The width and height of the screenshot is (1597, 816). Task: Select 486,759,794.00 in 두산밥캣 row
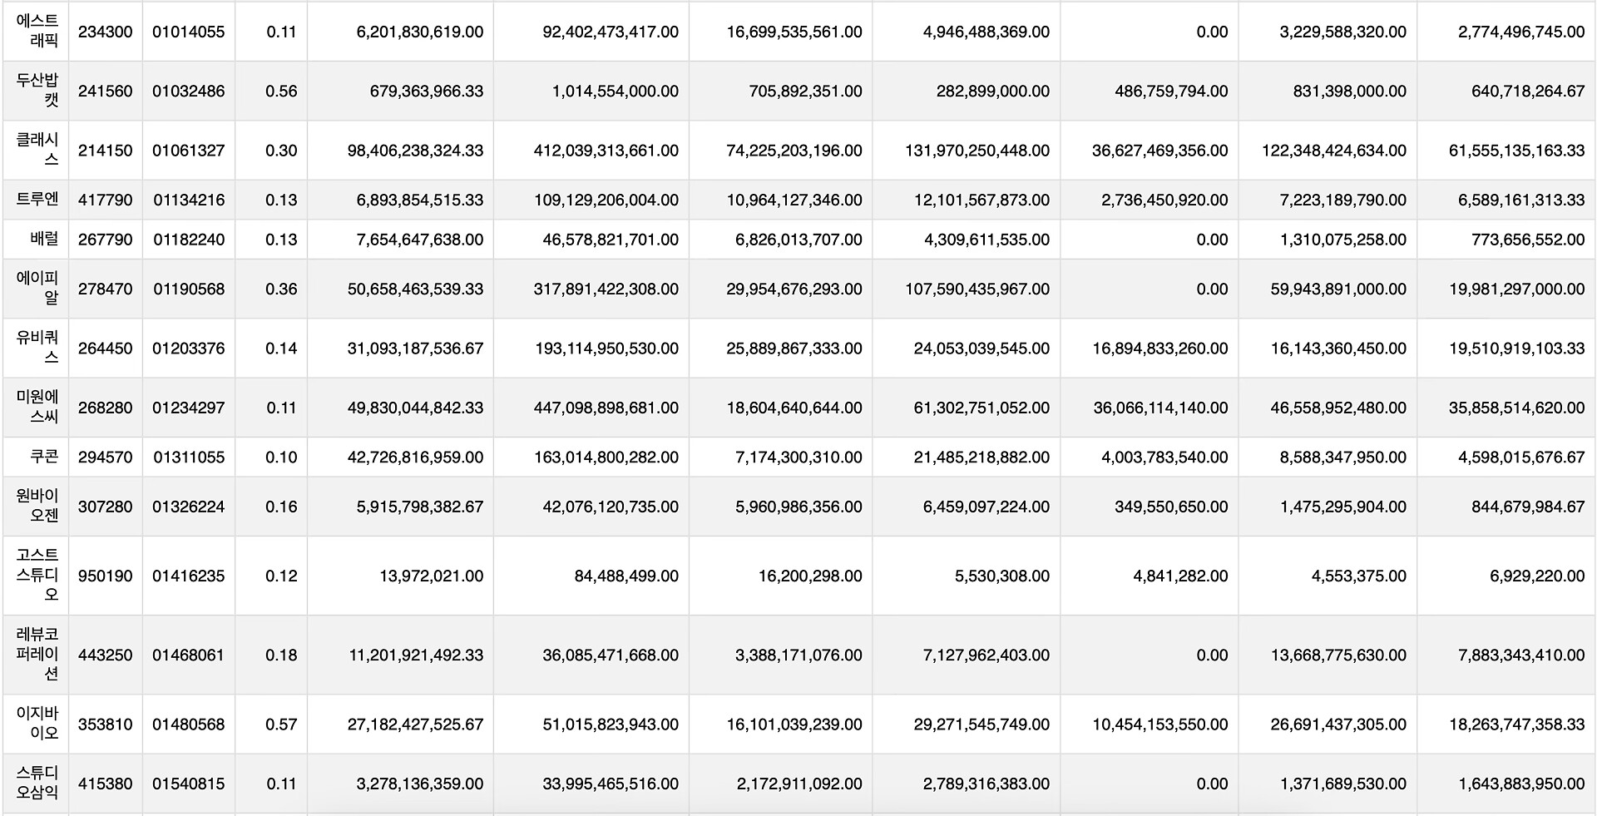click(1170, 91)
